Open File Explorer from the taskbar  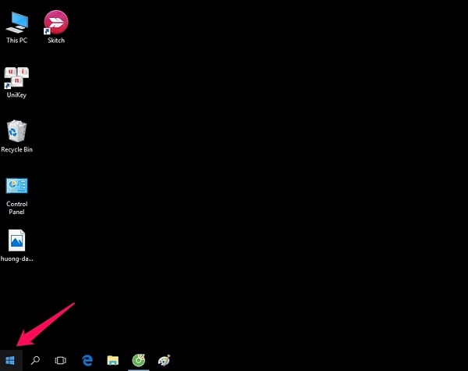coord(112,360)
